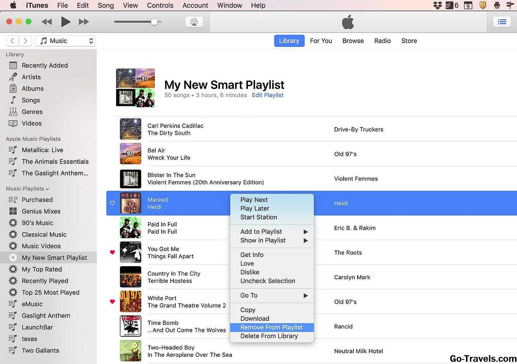
Task: Switch to the For You tab
Action: (x=321, y=41)
